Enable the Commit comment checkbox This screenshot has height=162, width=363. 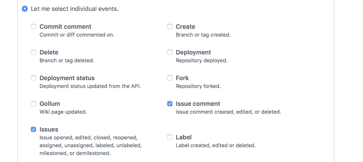pos(34,27)
